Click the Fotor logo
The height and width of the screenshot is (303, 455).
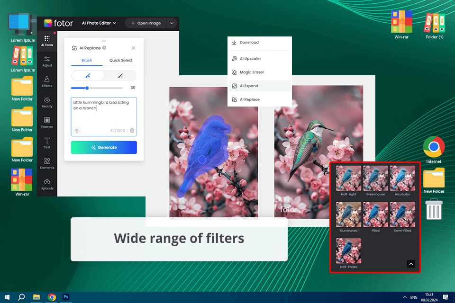point(58,23)
